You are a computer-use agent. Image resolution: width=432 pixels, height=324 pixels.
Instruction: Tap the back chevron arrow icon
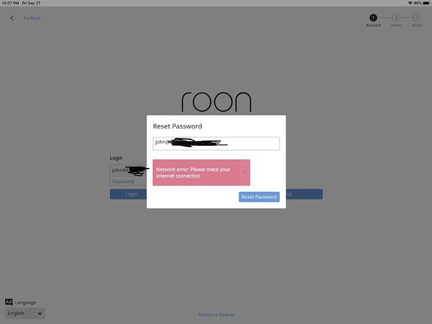[12, 18]
